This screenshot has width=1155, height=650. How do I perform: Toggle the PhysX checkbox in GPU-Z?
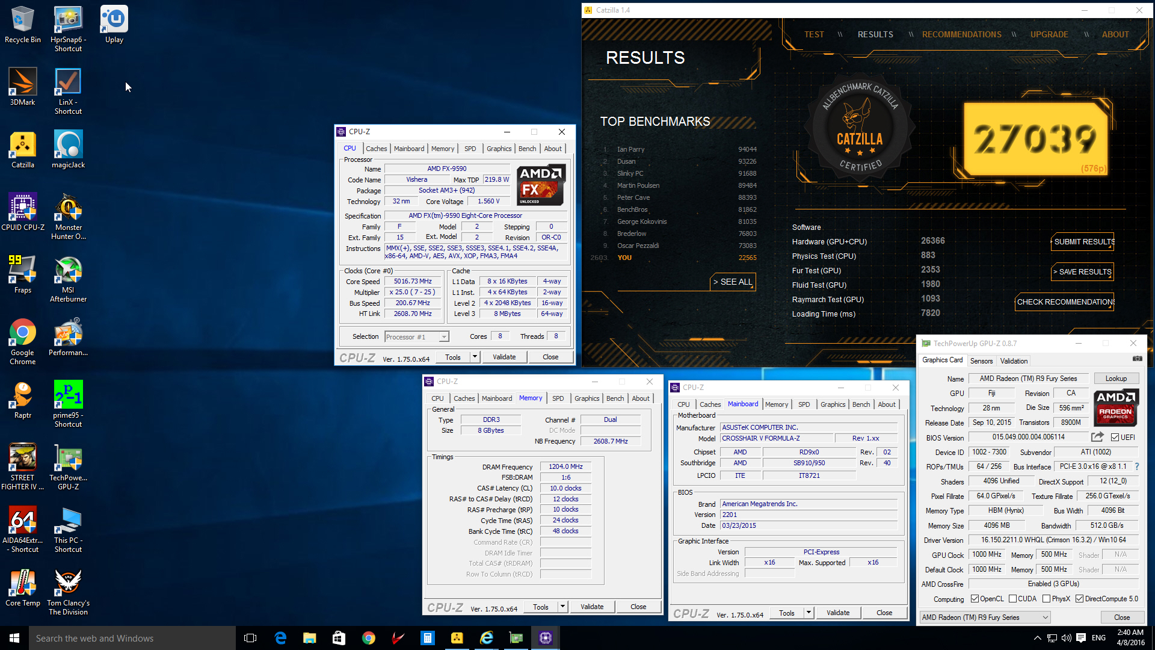(x=1047, y=599)
